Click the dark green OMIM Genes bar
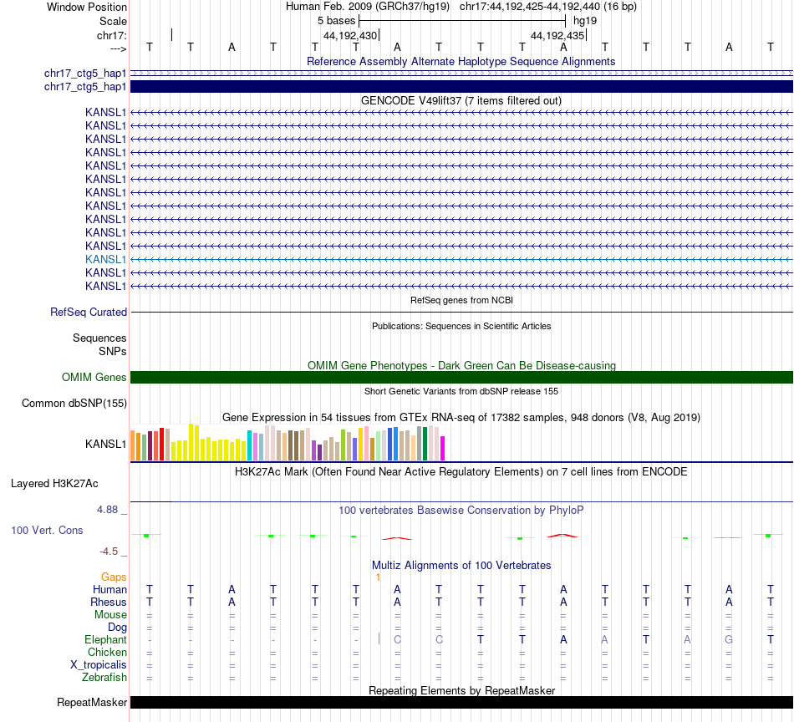The width and height of the screenshot is (794, 722). [462, 377]
